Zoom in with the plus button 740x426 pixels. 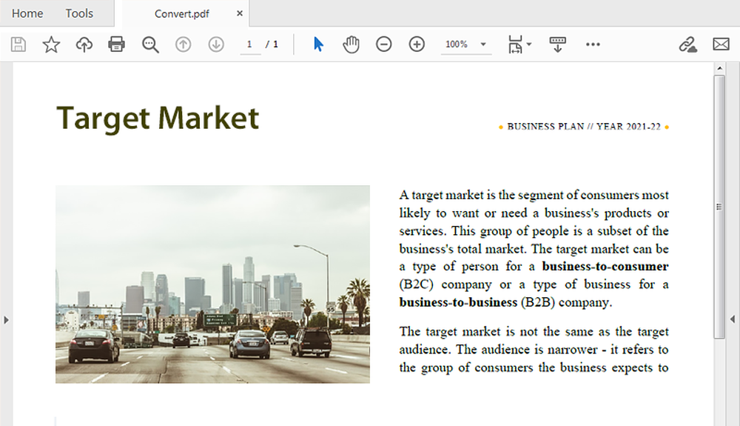(x=417, y=44)
